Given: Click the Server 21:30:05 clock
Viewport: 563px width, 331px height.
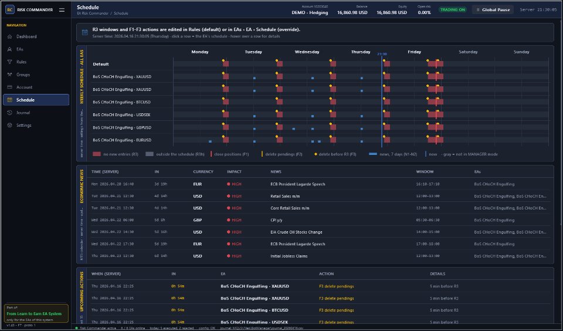Looking at the screenshot, I should (538, 10).
